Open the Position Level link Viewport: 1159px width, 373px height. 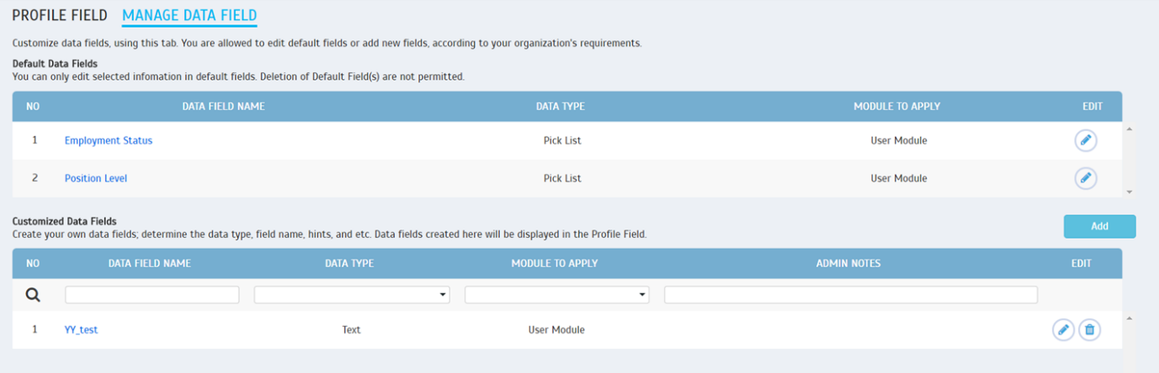96,178
